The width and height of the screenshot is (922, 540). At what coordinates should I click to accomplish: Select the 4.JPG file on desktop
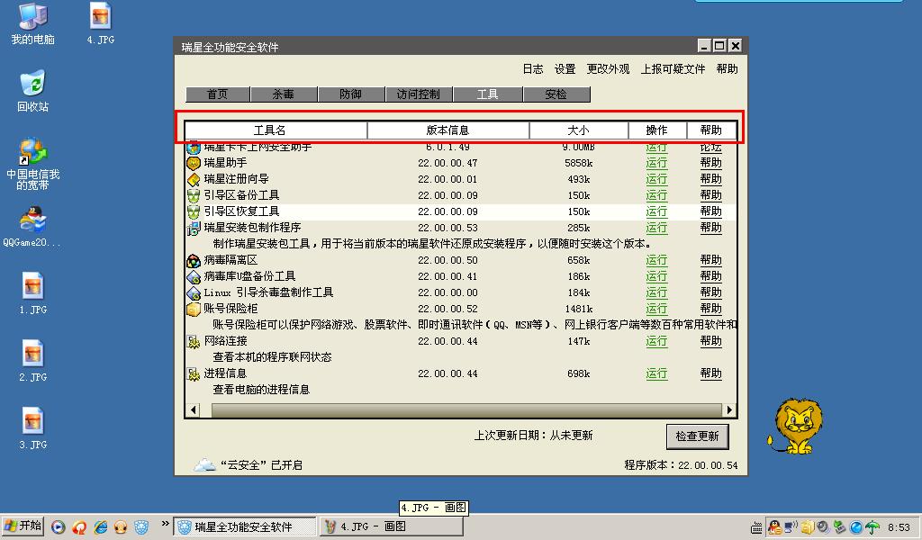pos(101,23)
